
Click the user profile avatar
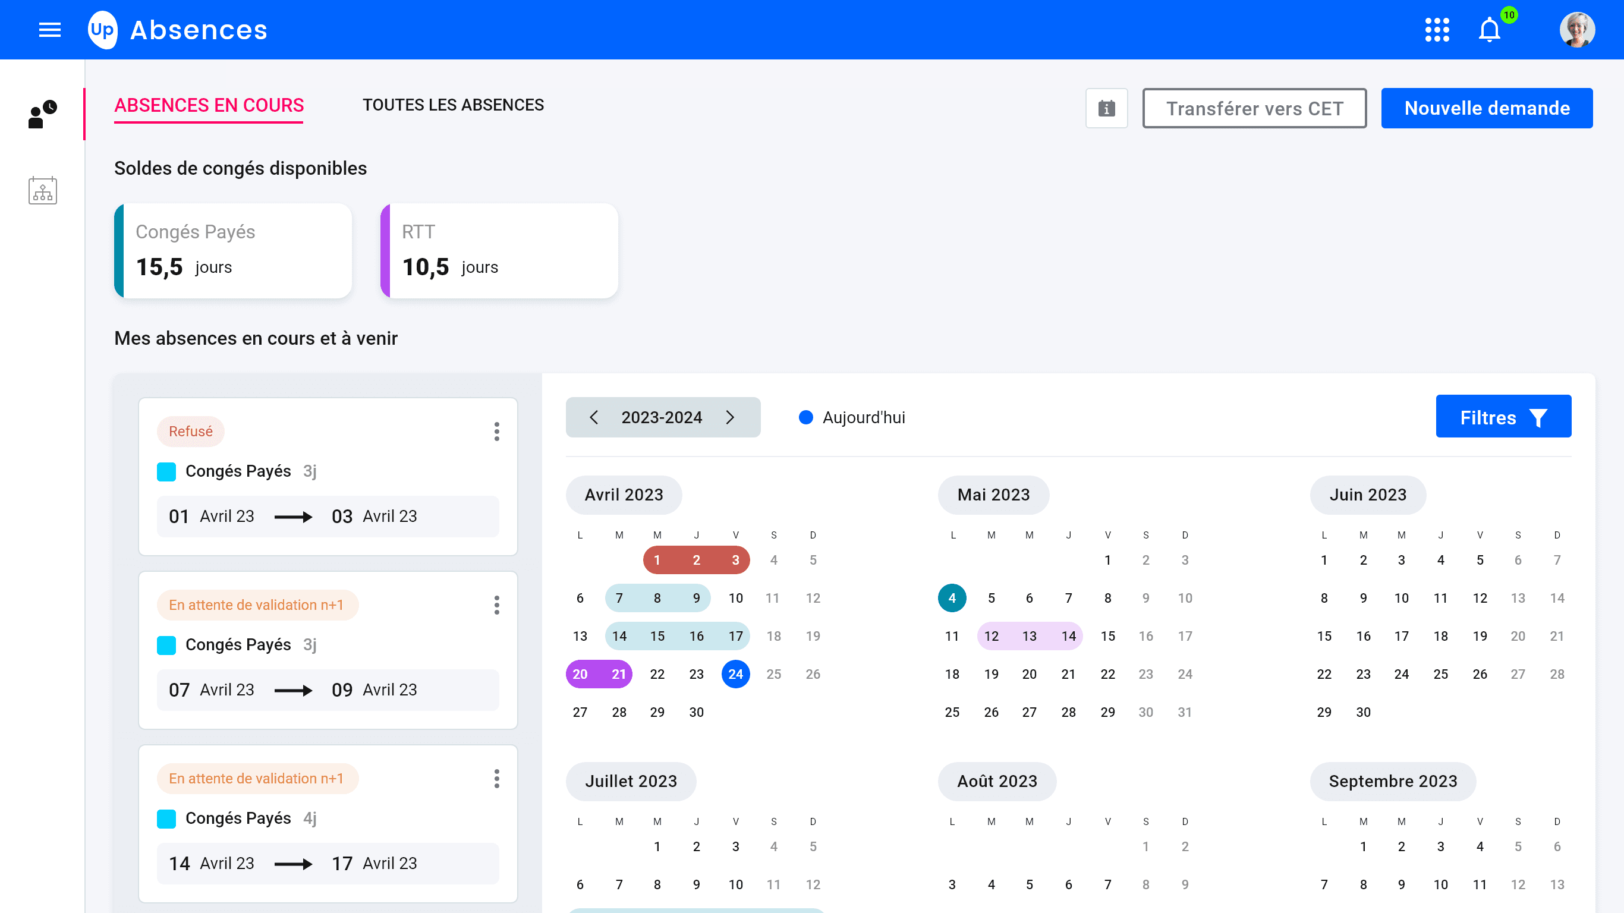click(1576, 30)
